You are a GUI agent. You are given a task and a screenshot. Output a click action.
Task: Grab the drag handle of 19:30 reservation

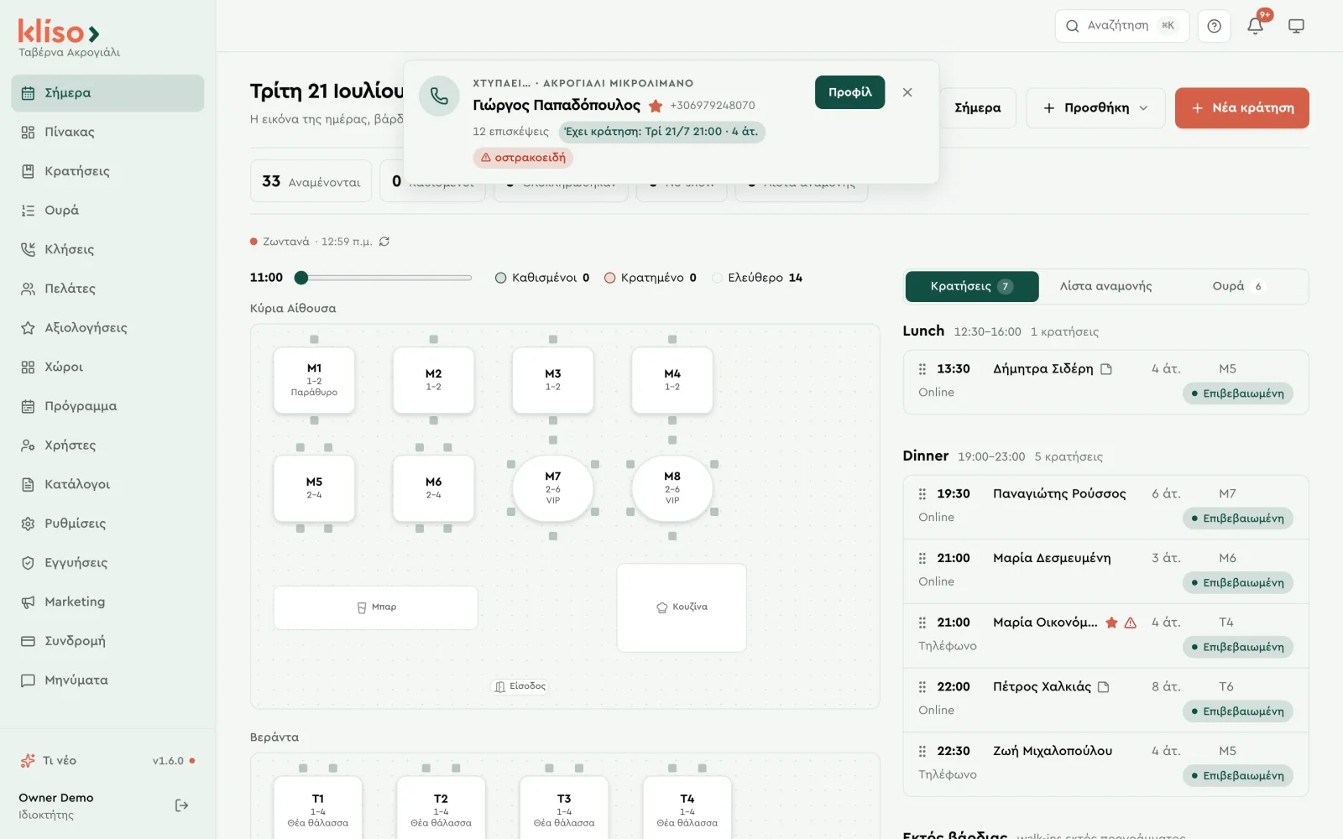[x=922, y=494]
